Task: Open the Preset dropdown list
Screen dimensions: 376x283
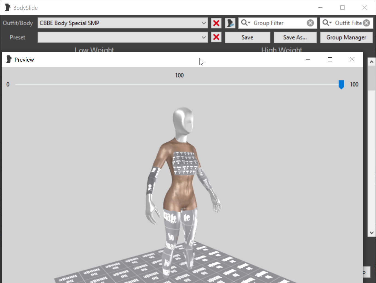Action: coord(123,37)
